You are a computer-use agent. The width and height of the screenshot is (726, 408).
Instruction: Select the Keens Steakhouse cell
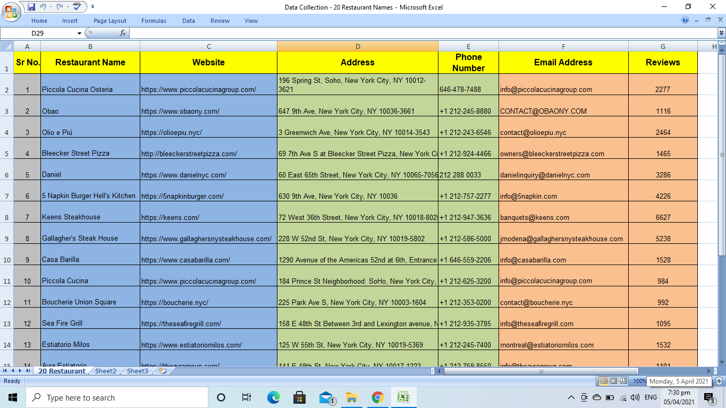[x=90, y=212]
